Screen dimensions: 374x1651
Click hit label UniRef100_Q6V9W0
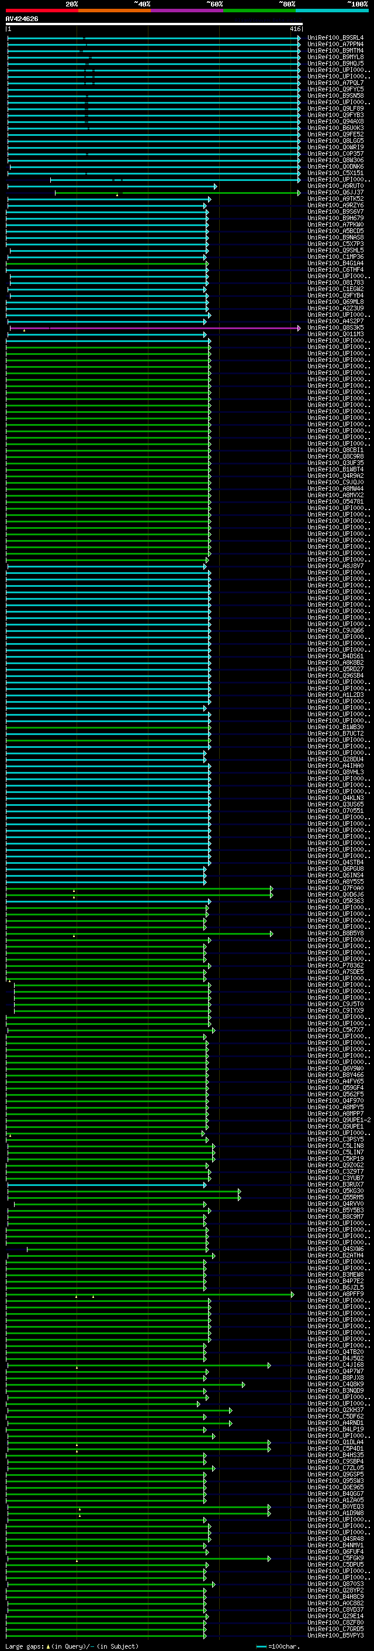pos(335,1068)
